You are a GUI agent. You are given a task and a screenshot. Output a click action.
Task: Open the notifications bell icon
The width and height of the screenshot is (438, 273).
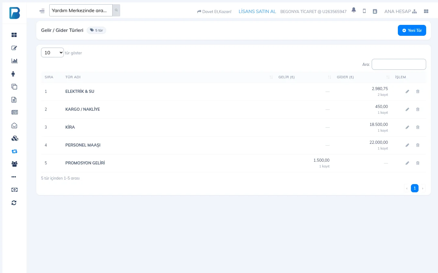point(354,10)
